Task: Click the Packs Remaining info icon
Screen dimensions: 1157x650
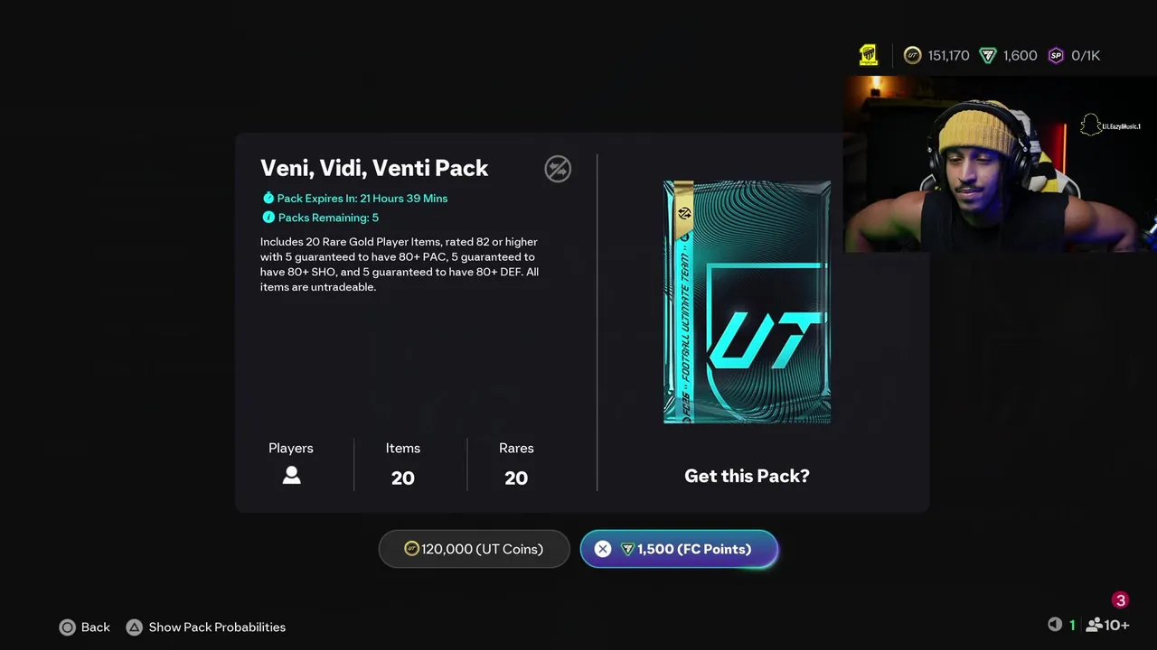Action: [268, 218]
